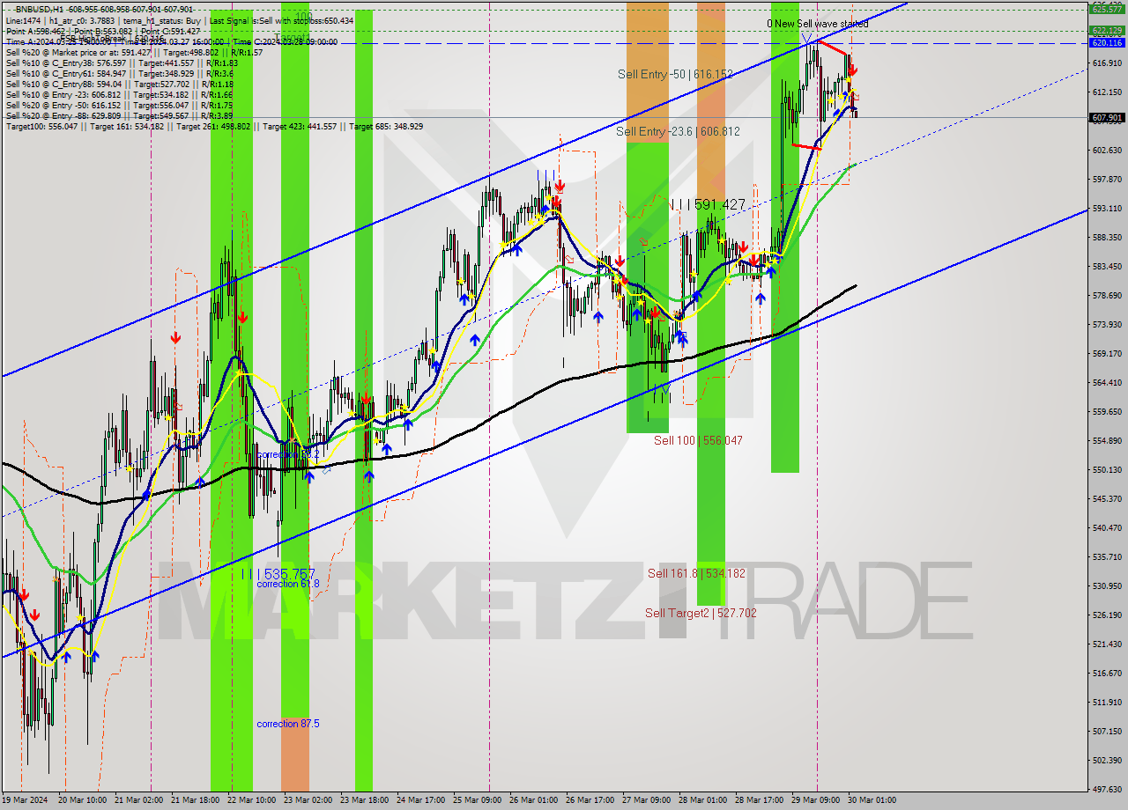Click the '25 Mar 09:00' time axis label
Viewport: 1128px width, 810px height.
(477, 801)
